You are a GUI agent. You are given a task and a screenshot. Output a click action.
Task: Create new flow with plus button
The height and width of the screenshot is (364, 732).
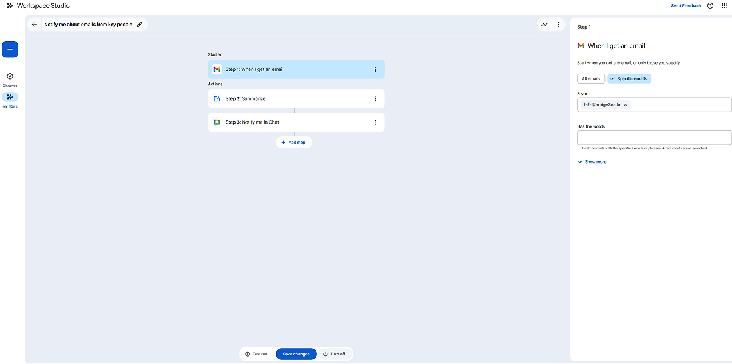click(10, 49)
